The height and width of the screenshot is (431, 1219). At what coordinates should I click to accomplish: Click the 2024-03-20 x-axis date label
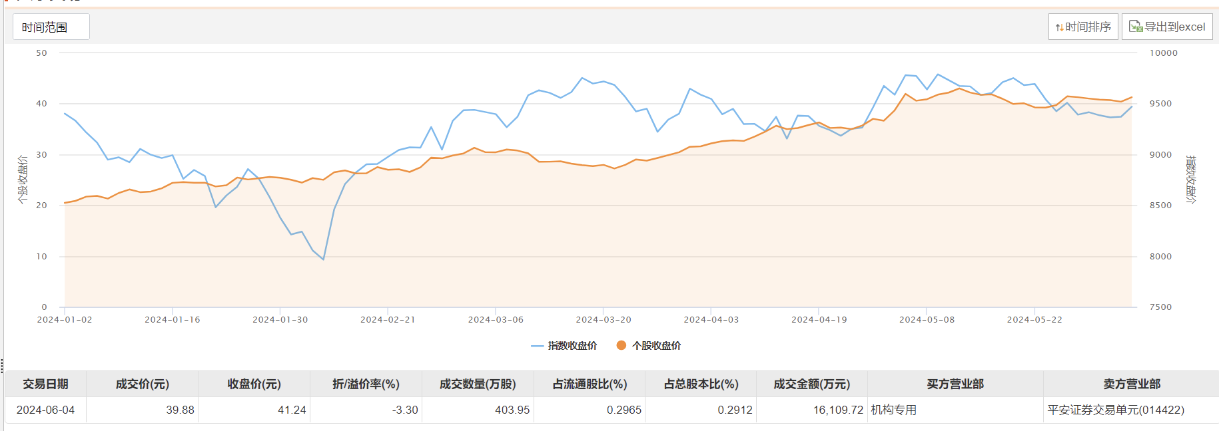tap(604, 320)
